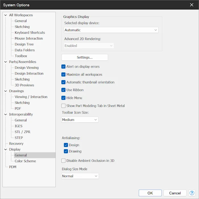Select General under All Workspaces
This screenshot has width=199, height=199.
(21, 21)
